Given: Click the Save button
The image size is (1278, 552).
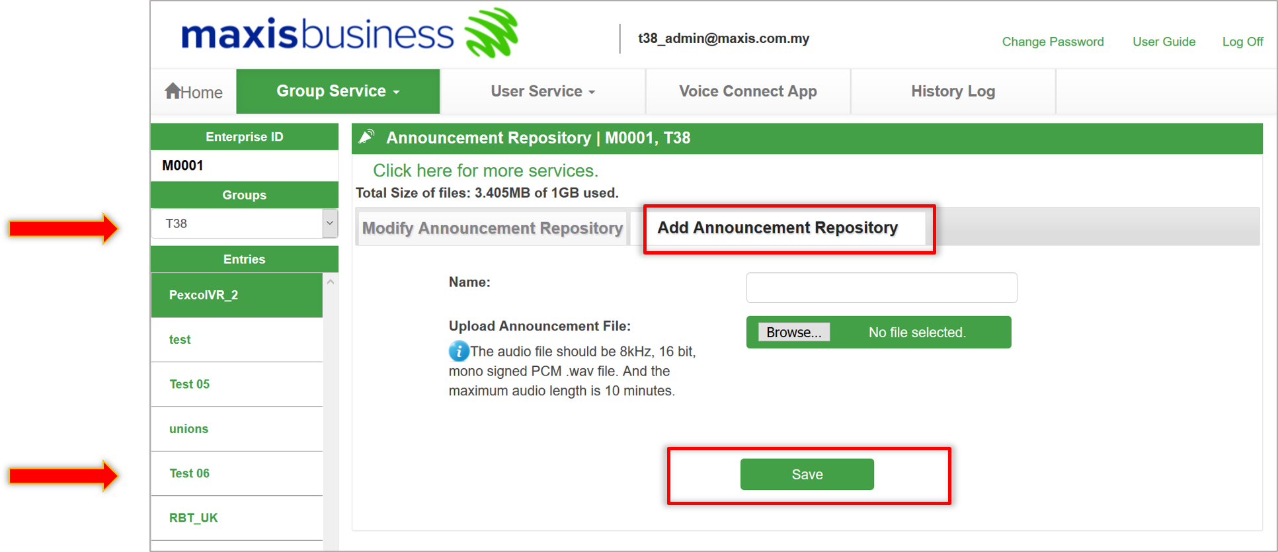Looking at the screenshot, I should tap(807, 474).
